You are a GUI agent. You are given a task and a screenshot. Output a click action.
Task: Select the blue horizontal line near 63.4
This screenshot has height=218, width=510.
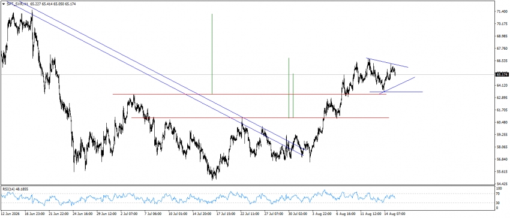[396, 92]
